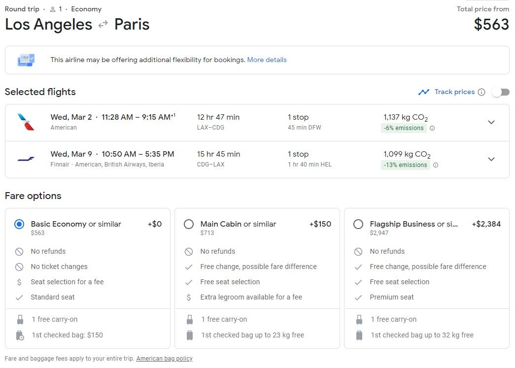The width and height of the screenshot is (515, 368).
Task: Click the flexibility ticket icon in the banner
Action: [26, 60]
